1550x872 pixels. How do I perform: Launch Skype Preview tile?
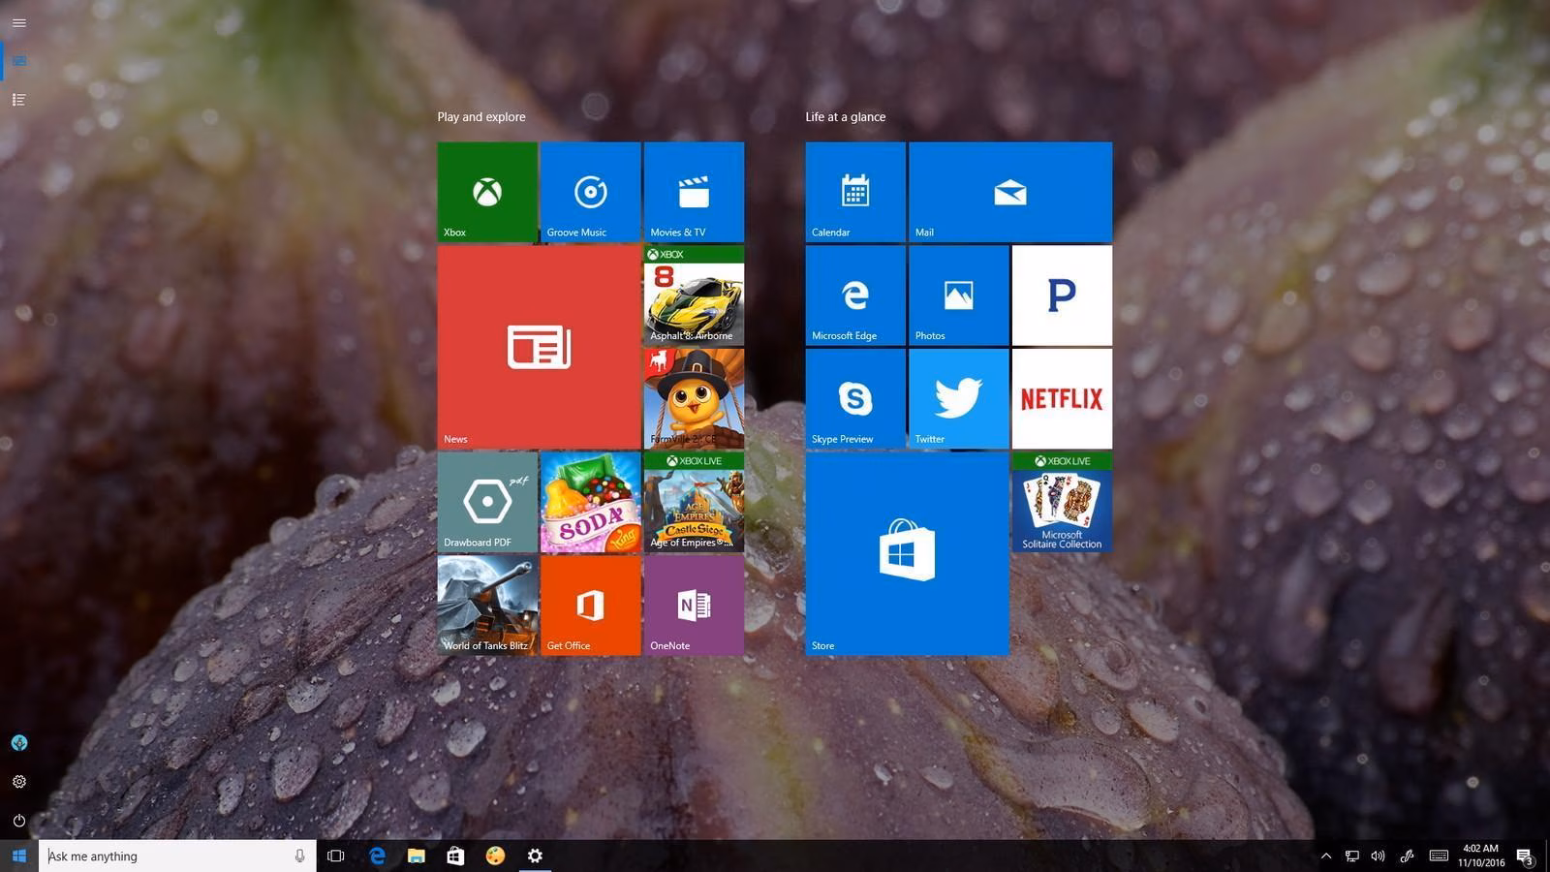855,399
